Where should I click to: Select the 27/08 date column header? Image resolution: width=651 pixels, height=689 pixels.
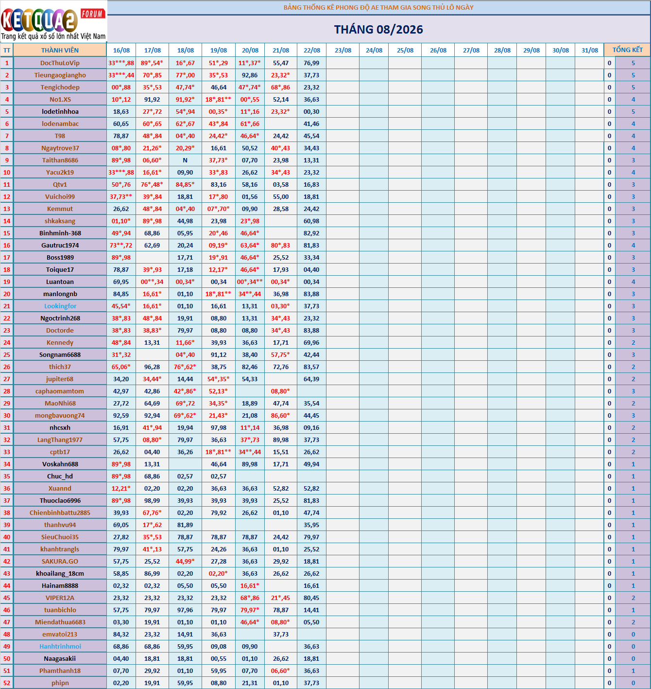(x=471, y=50)
